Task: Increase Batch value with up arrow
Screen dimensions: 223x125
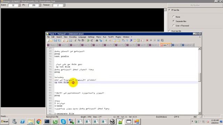Action: tap(19, 5)
